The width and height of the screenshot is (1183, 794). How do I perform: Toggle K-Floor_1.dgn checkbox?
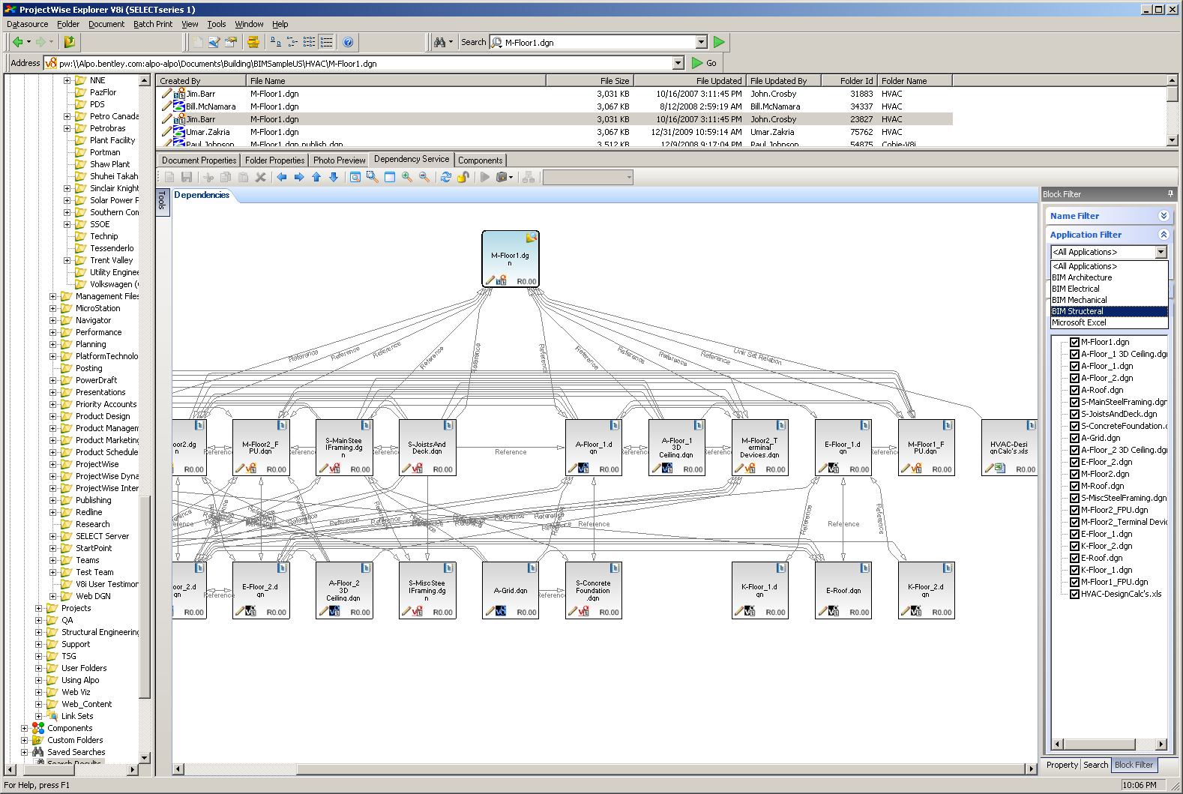[x=1074, y=570]
